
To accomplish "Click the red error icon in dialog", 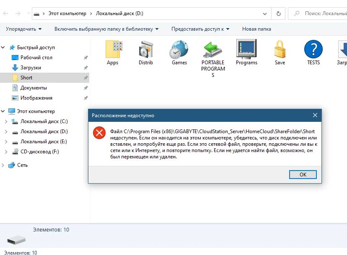I will coord(99,133).
